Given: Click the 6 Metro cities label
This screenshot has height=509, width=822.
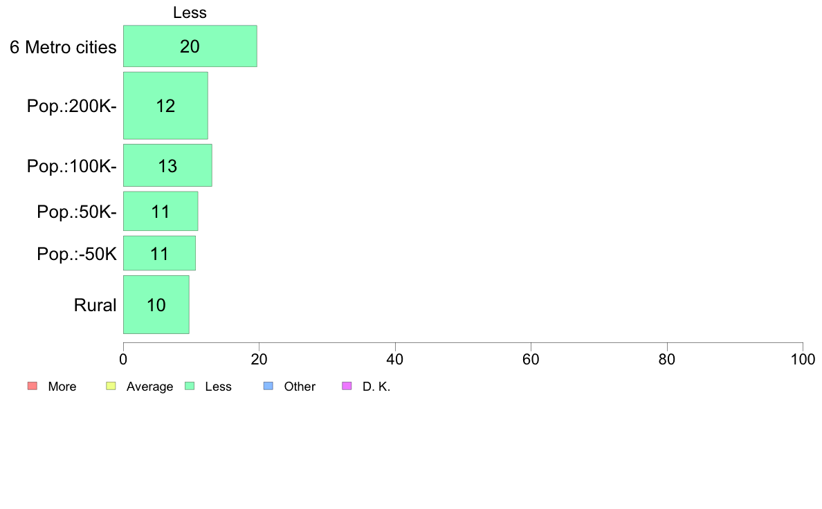Looking at the screenshot, I should point(63,47).
